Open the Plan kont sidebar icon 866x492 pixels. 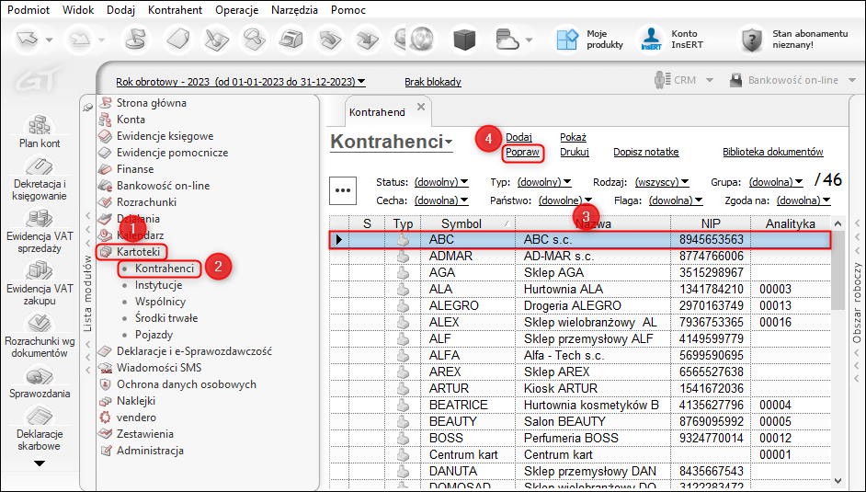click(x=40, y=125)
